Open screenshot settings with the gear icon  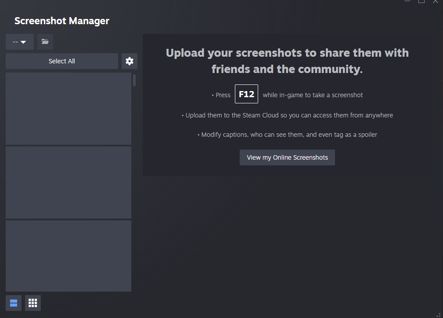(130, 61)
